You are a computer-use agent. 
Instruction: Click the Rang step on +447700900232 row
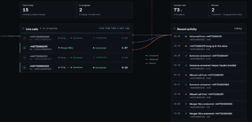(x=62, y=68)
